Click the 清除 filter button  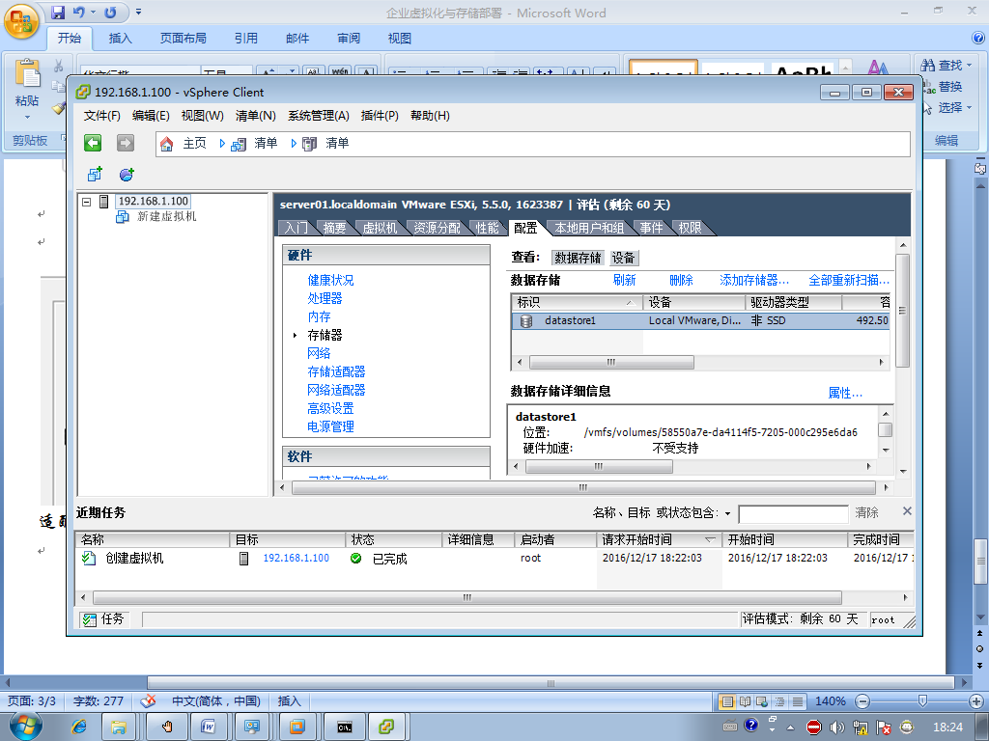[x=866, y=513]
